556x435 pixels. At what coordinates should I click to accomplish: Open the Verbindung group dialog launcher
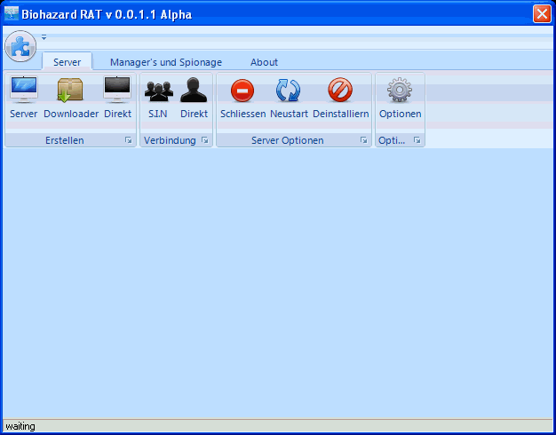click(x=204, y=140)
